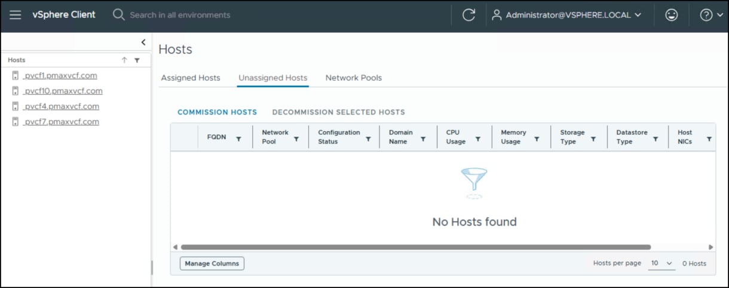Click the Configuration Status column header
The width and height of the screenshot is (729, 288).
pos(339,137)
